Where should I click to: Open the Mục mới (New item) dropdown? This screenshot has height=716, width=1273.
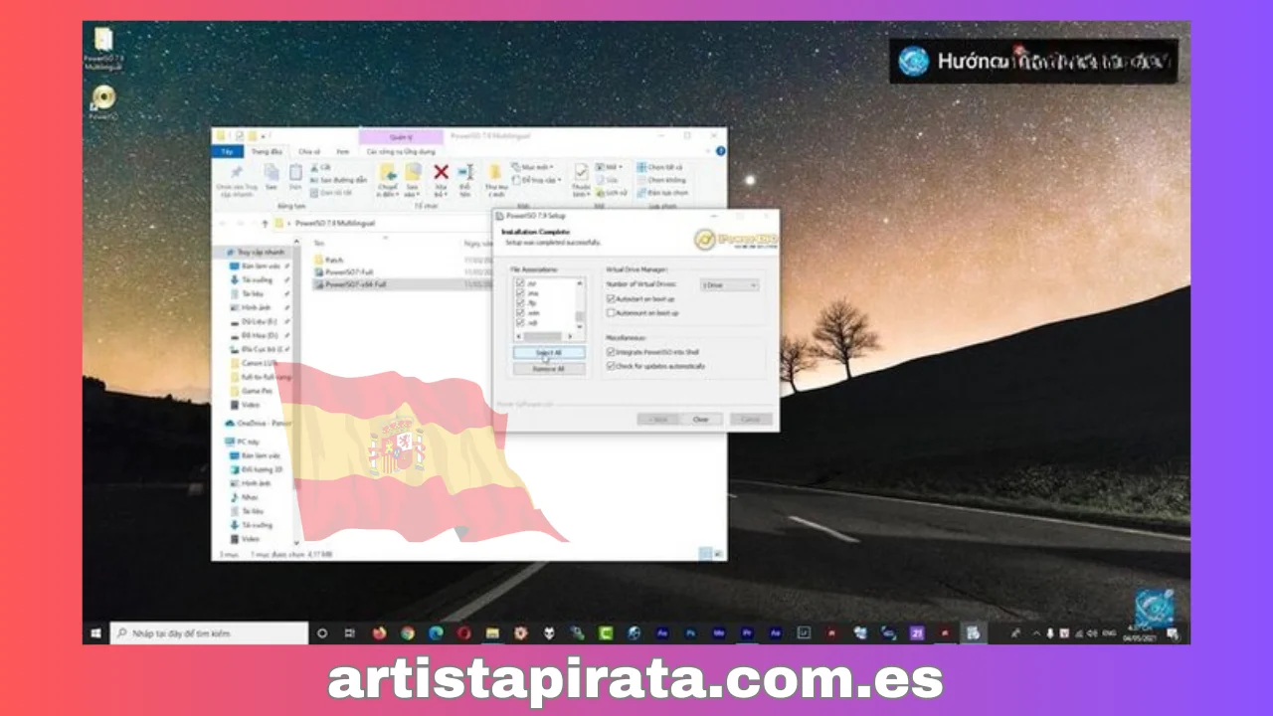[x=532, y=167]
